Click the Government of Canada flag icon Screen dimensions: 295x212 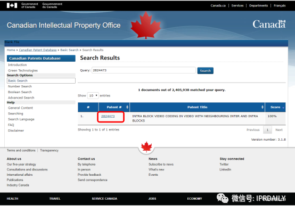coord(12,5)
